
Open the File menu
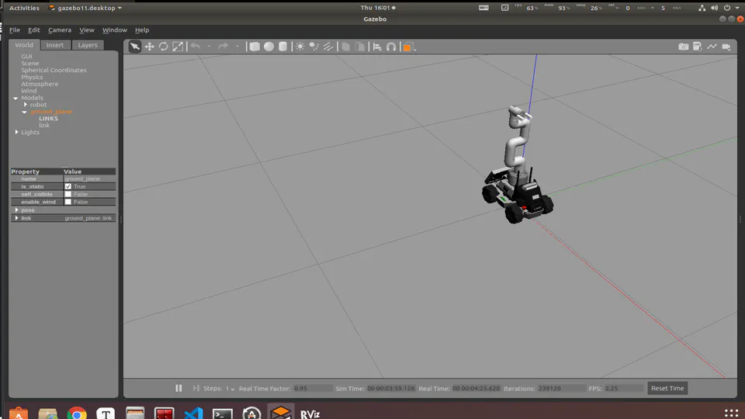click(15, 30)
